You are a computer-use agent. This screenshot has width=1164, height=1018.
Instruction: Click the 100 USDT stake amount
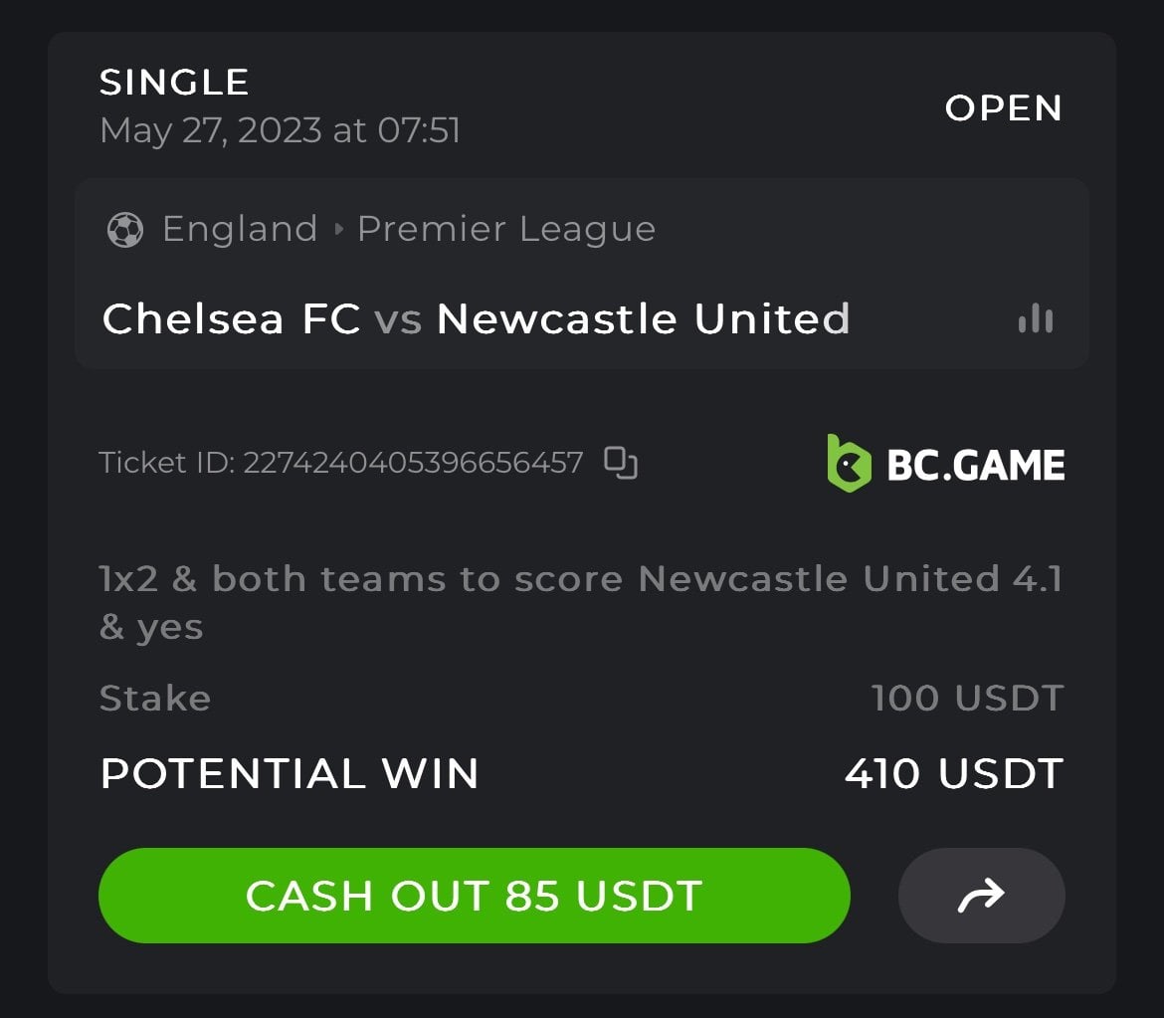pos(967,698)
